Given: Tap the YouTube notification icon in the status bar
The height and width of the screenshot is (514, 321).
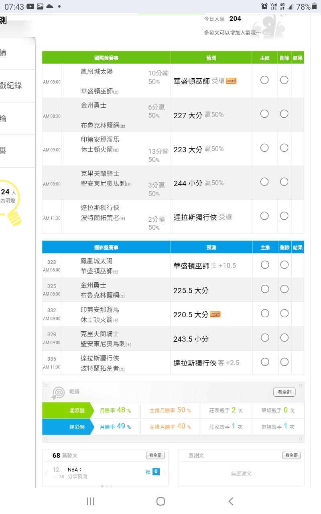Looking at the screenshot, I should point(30,6).
